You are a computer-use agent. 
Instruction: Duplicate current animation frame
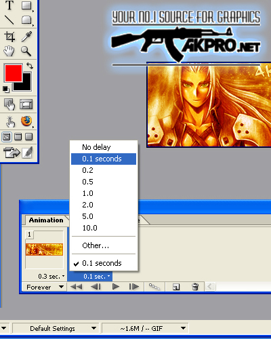pyautogui.click(x=176, y=287)
